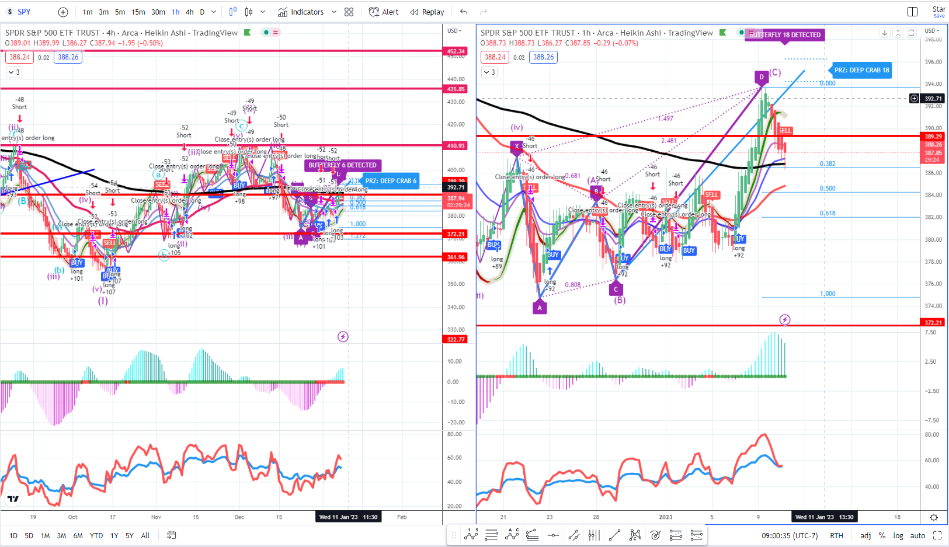Click sell price 388.24 on 4h chart
The height and width of the screenshot is (547, 949).
coord(19,57)
